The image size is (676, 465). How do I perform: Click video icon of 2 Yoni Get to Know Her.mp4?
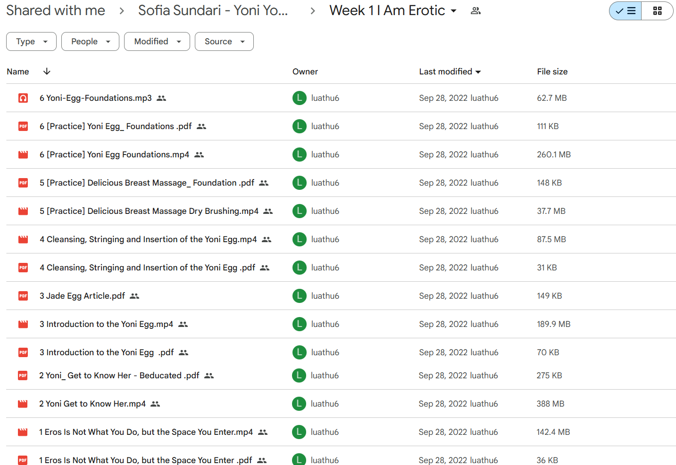coord(23,404)
